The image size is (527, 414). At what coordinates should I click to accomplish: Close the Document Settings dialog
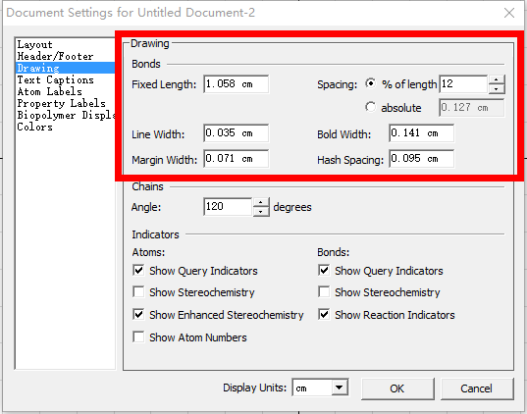509,13
